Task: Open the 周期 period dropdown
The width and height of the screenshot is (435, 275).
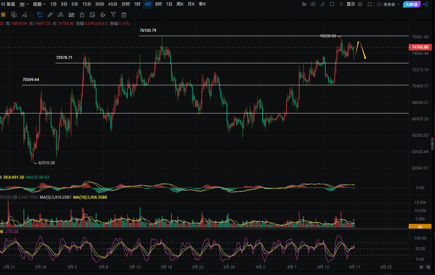Action: point(39,4)
